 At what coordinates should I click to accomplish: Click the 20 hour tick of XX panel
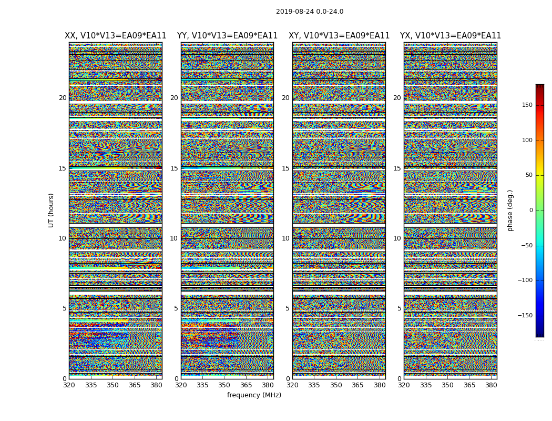(63, 97)
